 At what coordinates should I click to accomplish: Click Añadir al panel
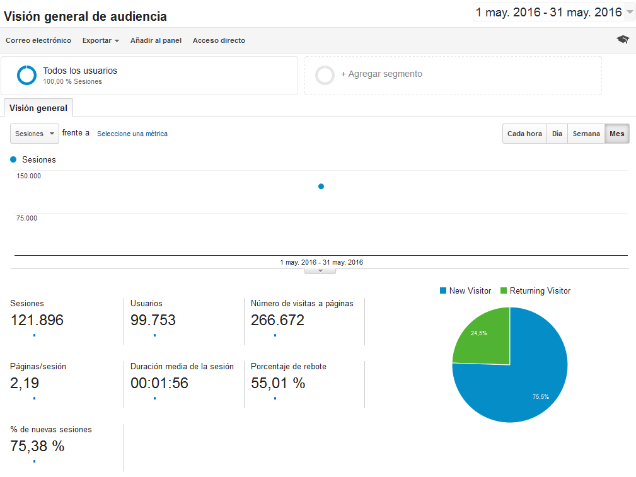pyautogui.click(x=156, y=40)
